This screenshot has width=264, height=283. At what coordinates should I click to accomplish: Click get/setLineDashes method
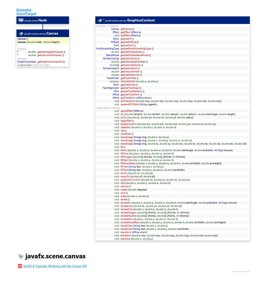132,65
